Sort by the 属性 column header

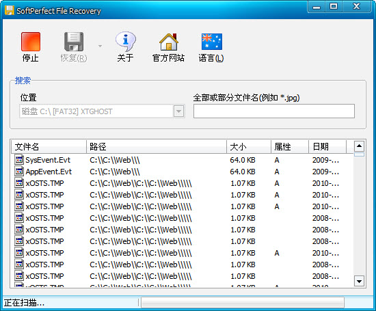290,146
